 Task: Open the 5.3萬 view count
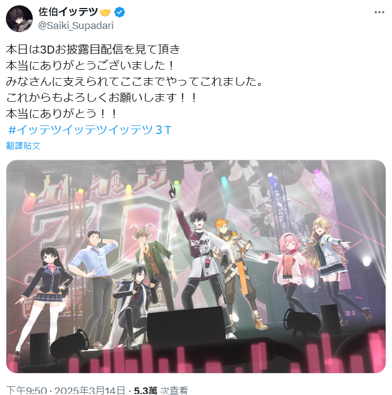(x=161, y=391)
